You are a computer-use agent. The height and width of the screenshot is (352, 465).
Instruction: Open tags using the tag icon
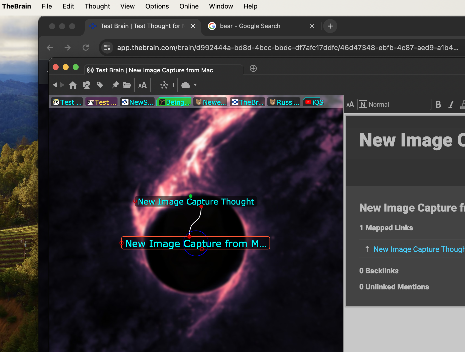pos(100,85)
